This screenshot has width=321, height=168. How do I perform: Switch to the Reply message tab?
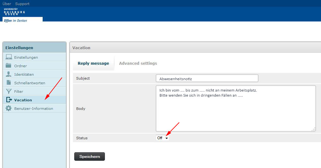[93, 63]
